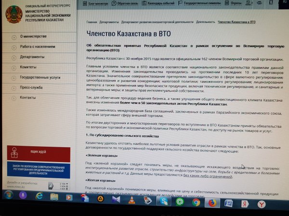Viewport: 289px width, 216px height.
Task: Open Google Chrome from the taskbar
Action: pyautogui.click(x=196, y=202)
